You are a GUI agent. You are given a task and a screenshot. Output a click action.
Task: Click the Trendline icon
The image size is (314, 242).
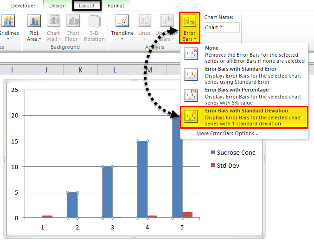tap(122, 20)
